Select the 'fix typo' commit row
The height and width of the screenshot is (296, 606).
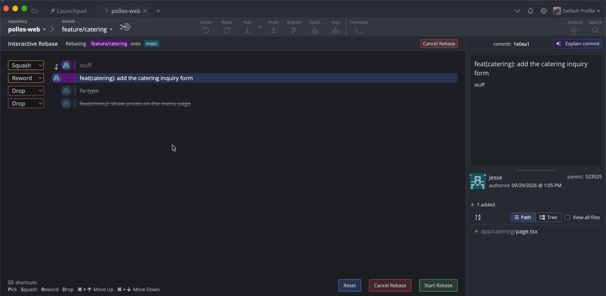pos(254,91)
